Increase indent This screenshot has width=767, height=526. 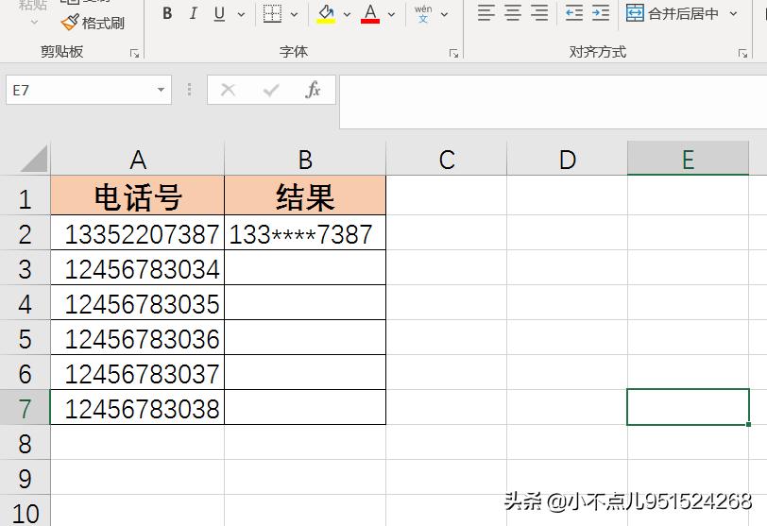click(x=601, y=13)
